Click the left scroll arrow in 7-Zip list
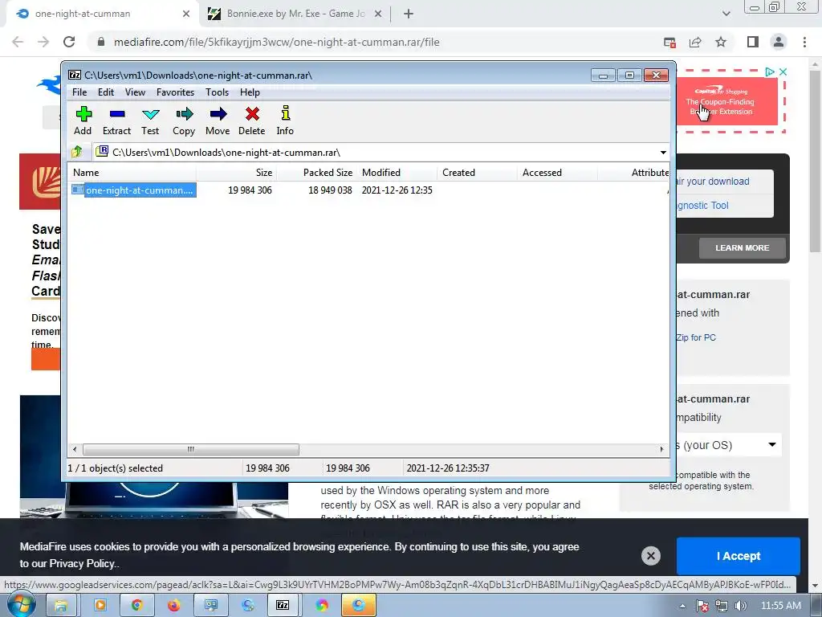 [75, 449]
